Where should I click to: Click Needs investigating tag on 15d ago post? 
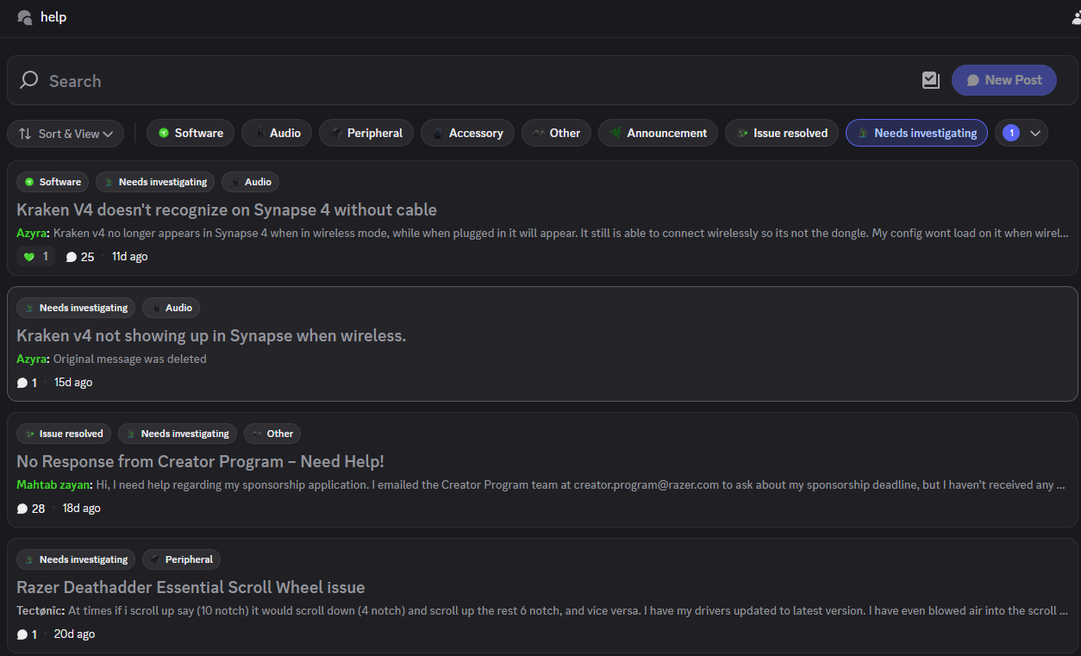76,308
